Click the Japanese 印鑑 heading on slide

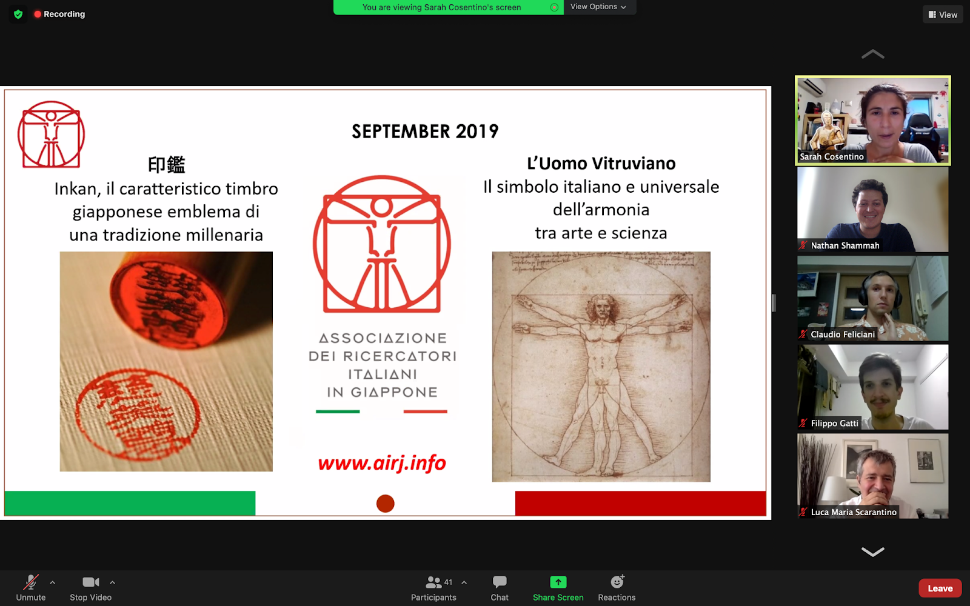click(x=167, y=165)
